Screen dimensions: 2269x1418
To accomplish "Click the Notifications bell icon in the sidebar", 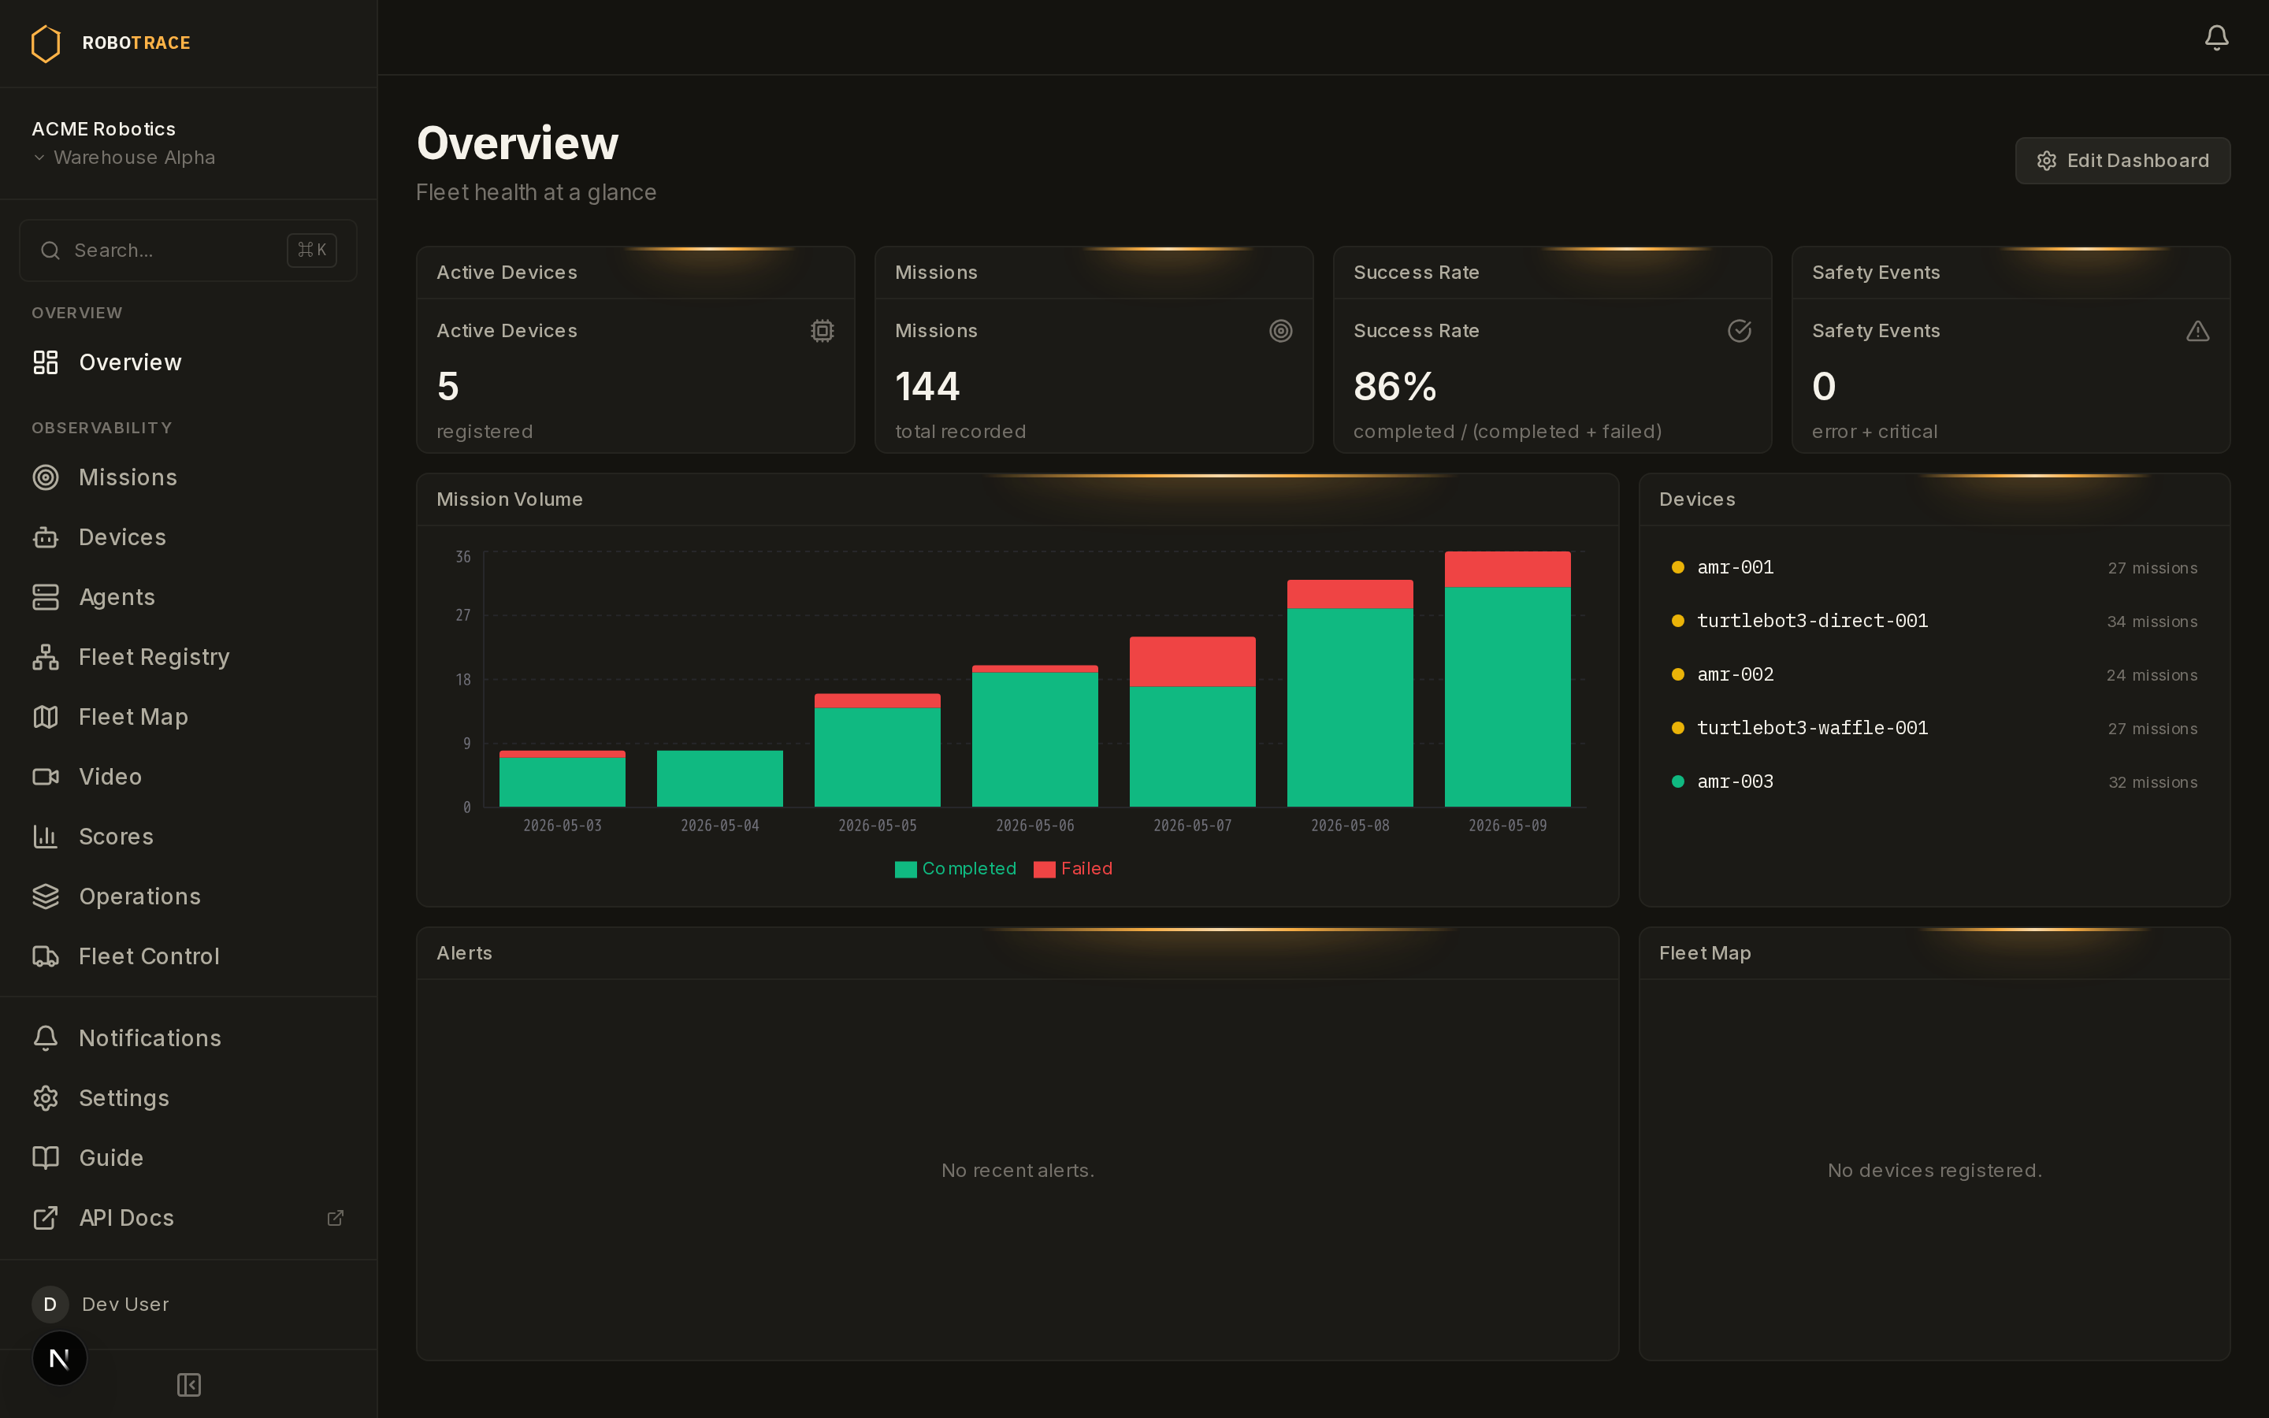I will tap(45, 1038).
